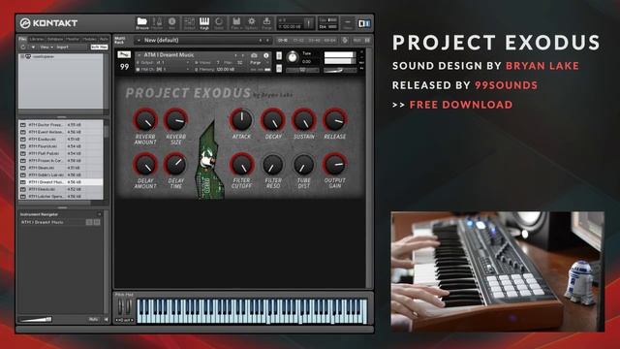The height and width of the screenshot is (349, 620).
Task: Switch to the Auto tab
Action: pyautogui.click(x=104, y=39)
